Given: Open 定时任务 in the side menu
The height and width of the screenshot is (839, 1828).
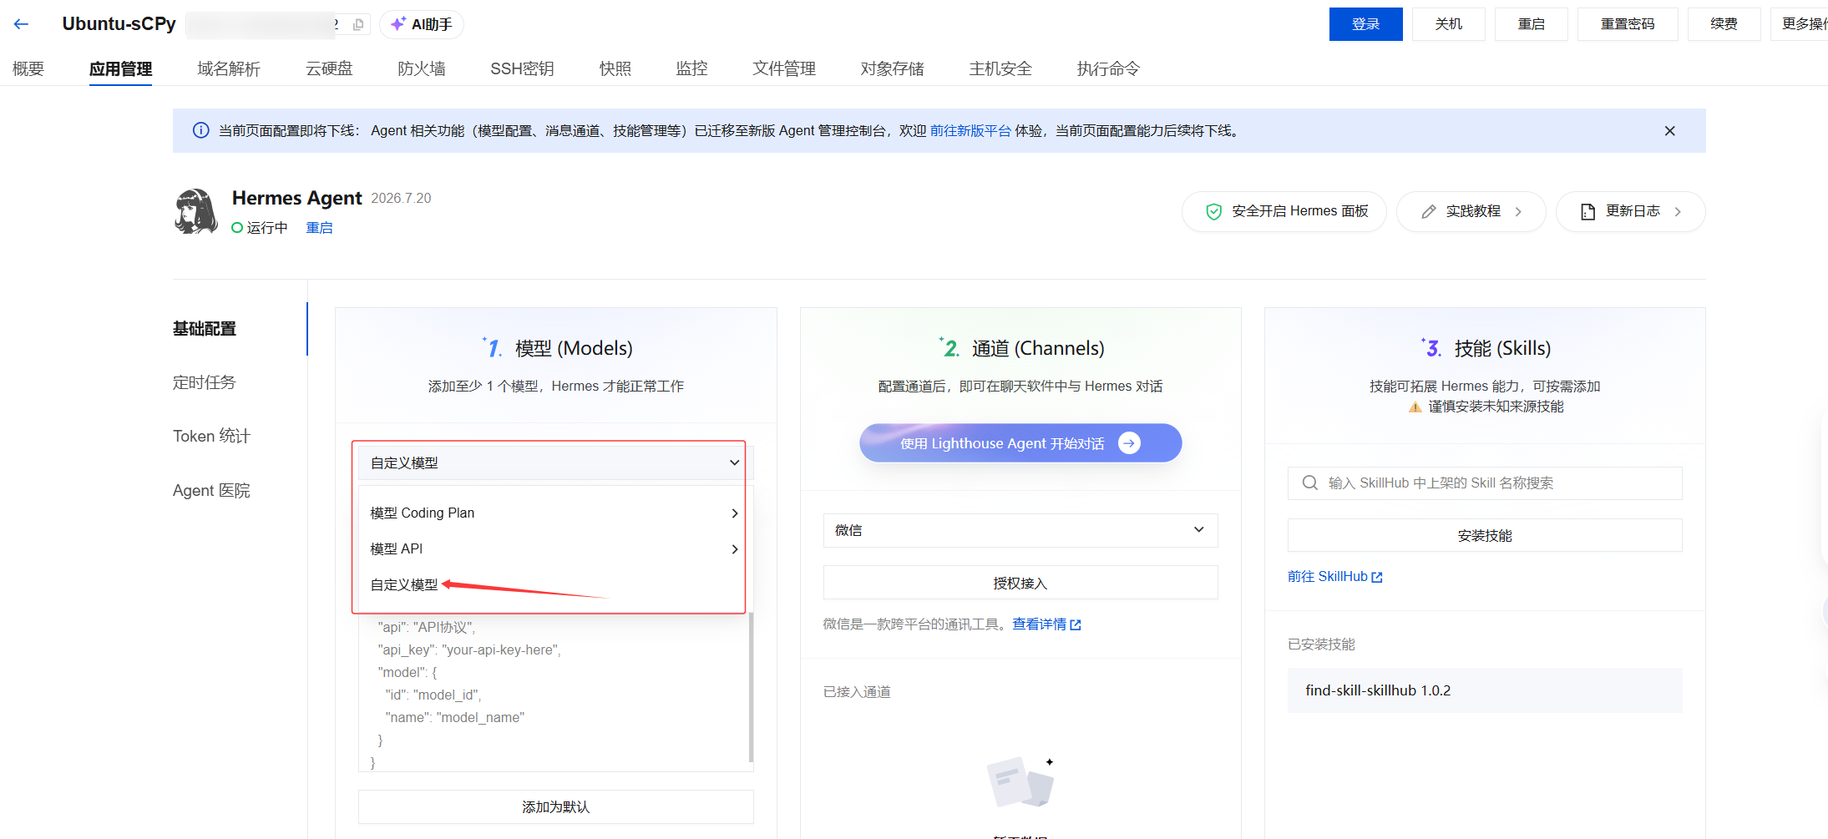Looking at the screenshot, I should (x=205, y=382).
